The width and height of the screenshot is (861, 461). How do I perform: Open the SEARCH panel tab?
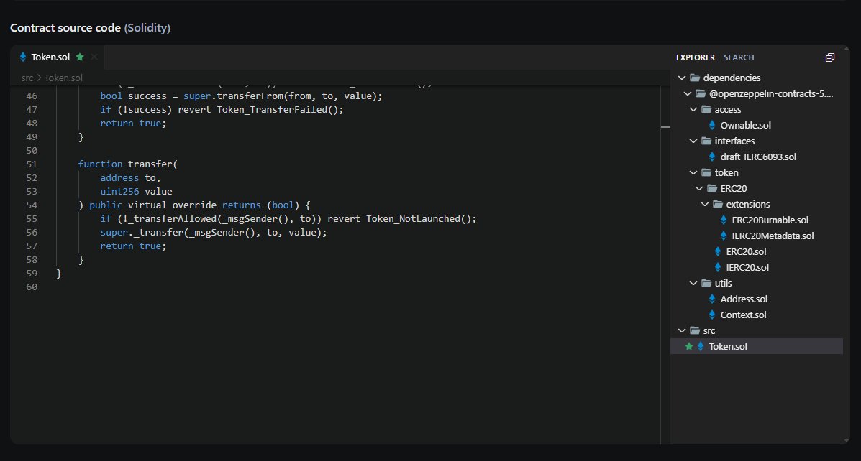[x=739, y=57]
